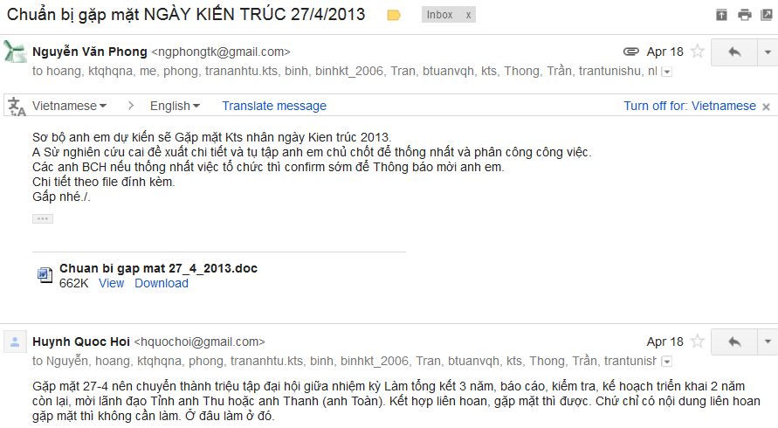
Task: Open more options next to Phong's reply button
Action: (x=768, y=52)
